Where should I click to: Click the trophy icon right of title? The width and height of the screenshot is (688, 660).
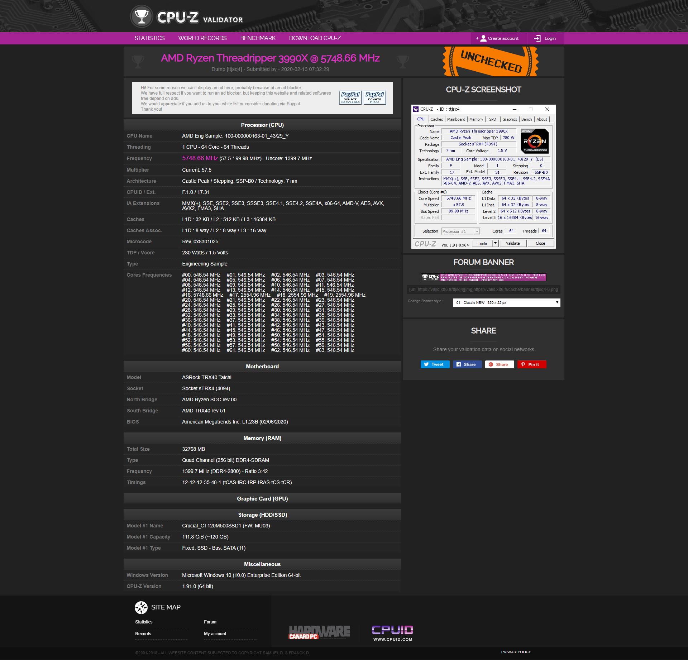click(403, 62)
